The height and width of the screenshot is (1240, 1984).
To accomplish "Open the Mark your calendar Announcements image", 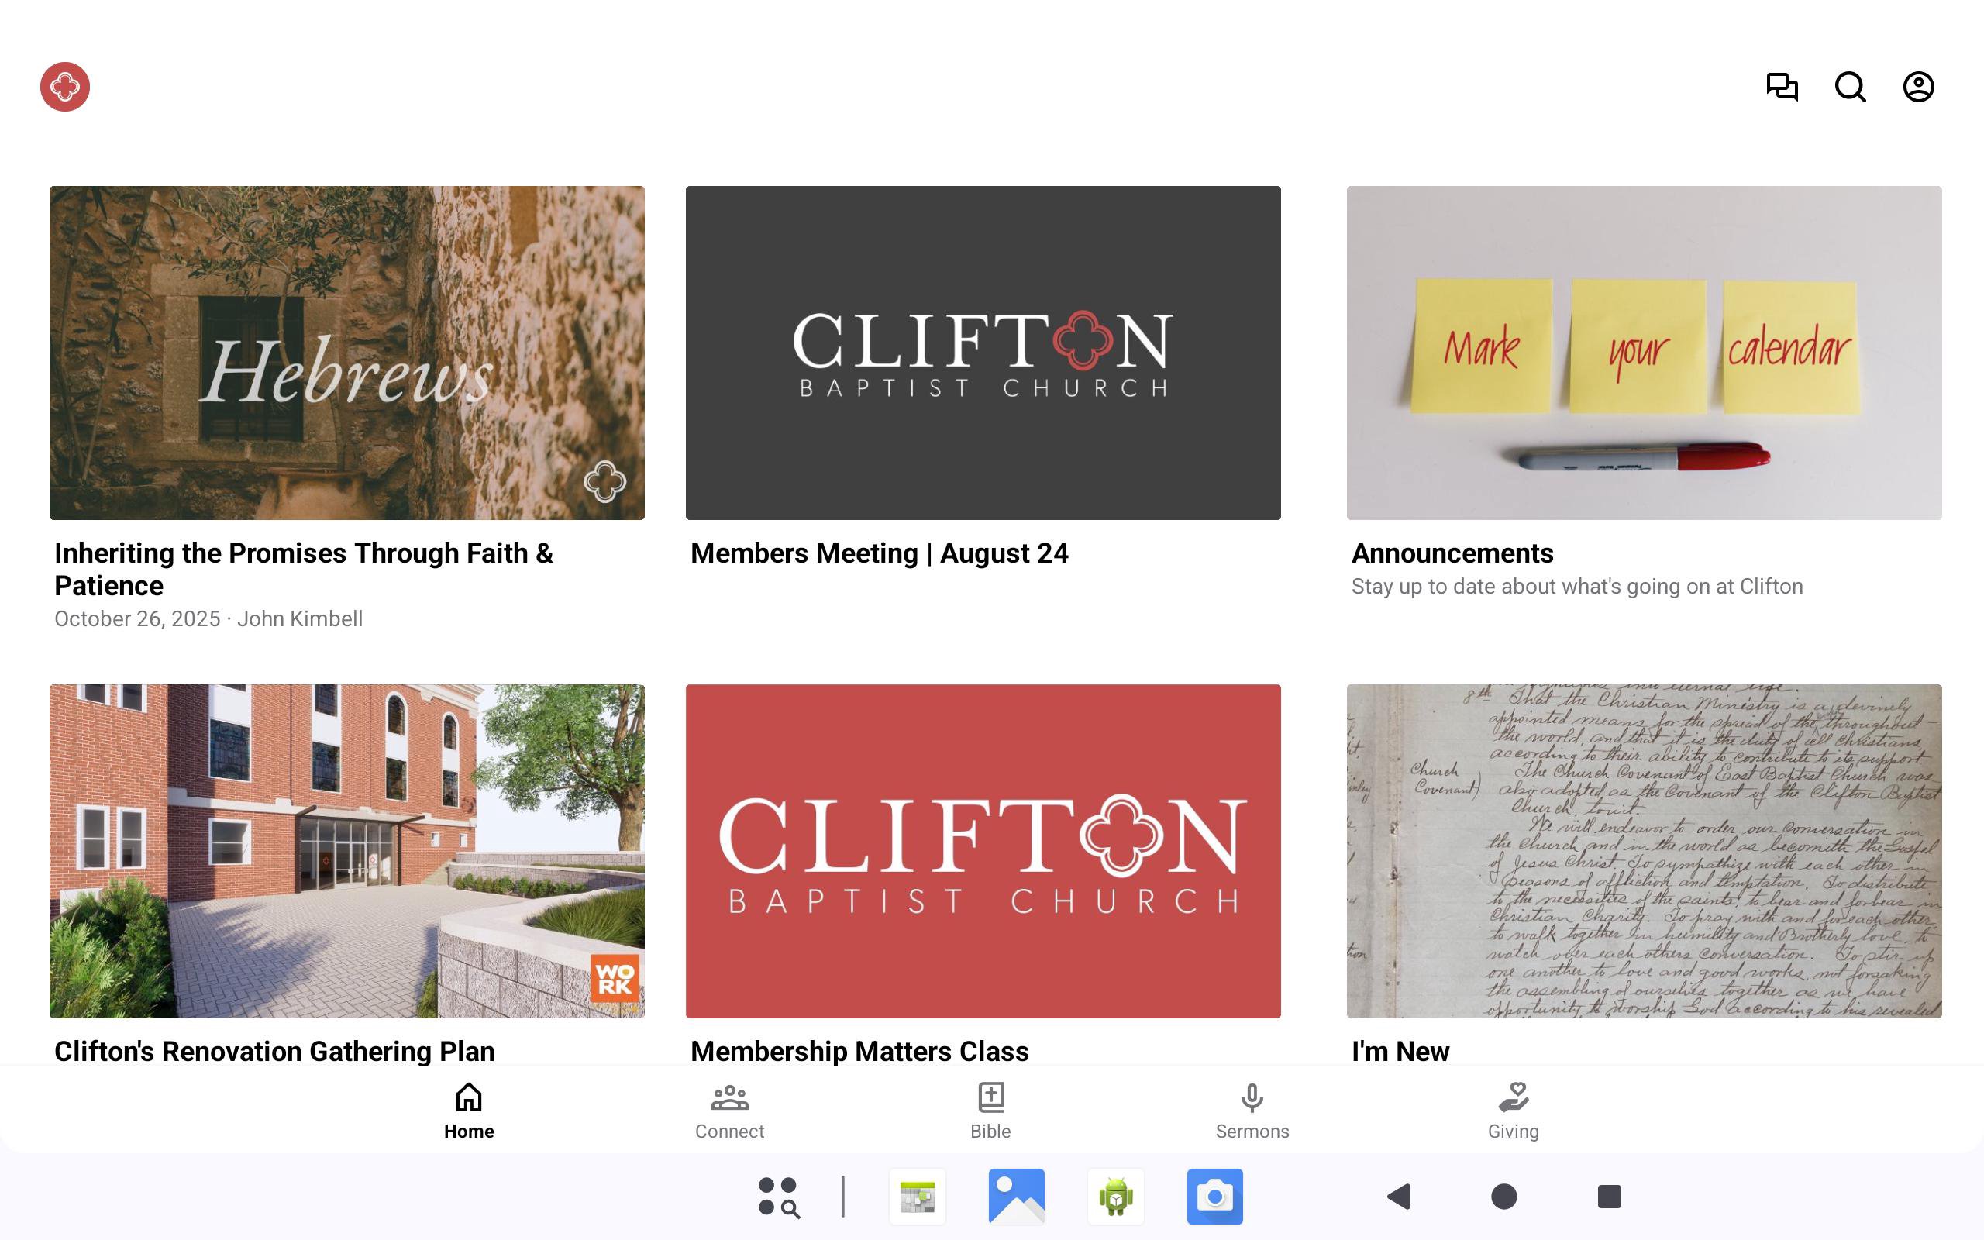I will pyautogui.click(x=1644, y=353).
